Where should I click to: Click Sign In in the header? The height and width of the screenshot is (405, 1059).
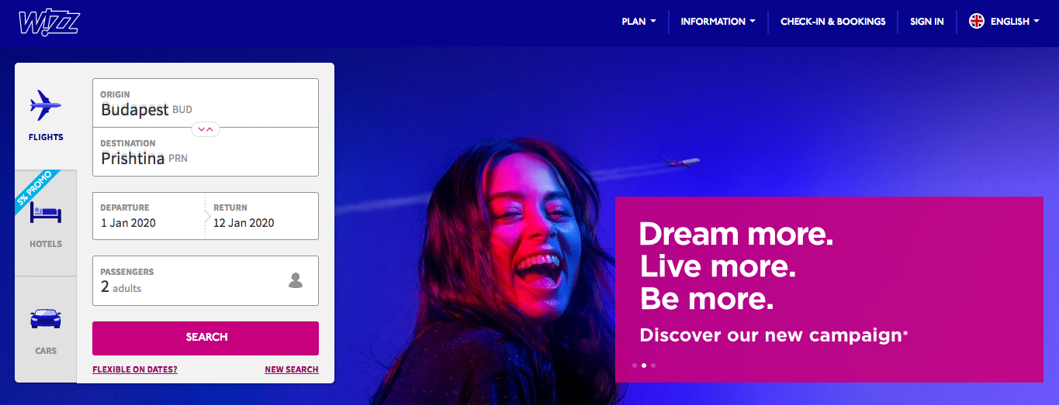[x=927, y=22]
